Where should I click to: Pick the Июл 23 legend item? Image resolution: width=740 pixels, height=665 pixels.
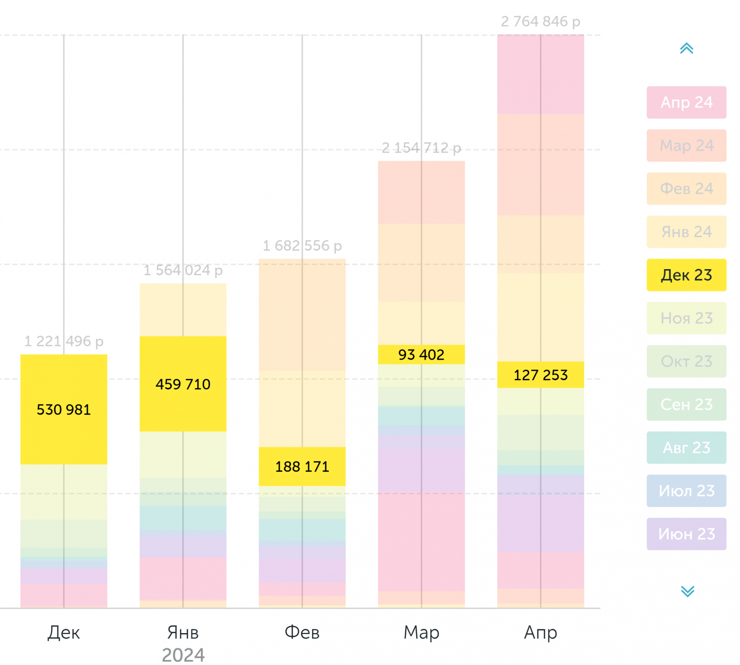[686, 491]
